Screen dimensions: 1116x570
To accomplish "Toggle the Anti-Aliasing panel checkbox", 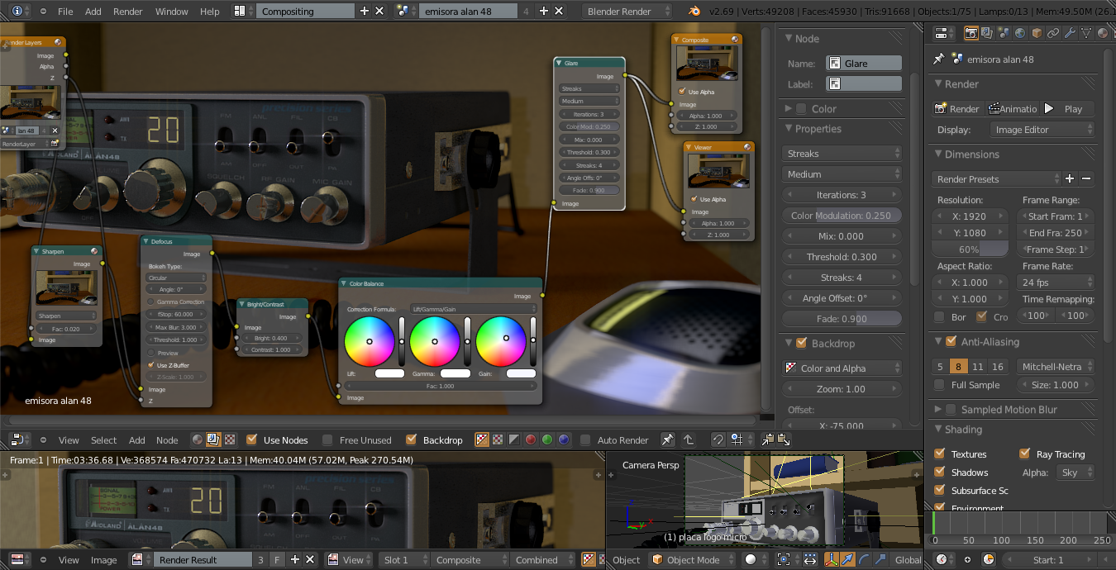I will tap(950, 341).
